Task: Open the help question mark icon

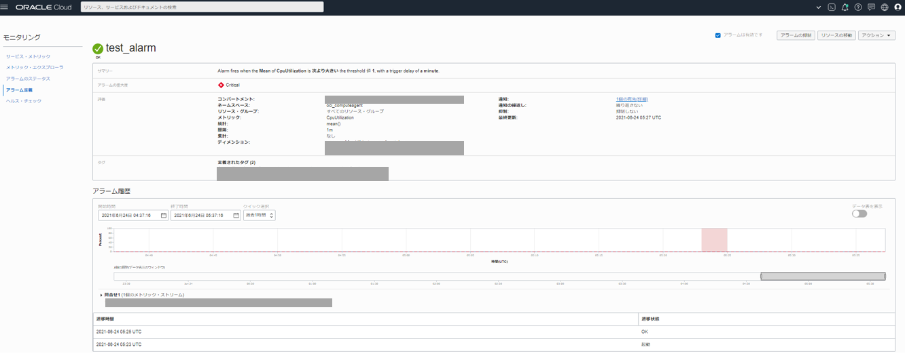Action: (858, 7)
